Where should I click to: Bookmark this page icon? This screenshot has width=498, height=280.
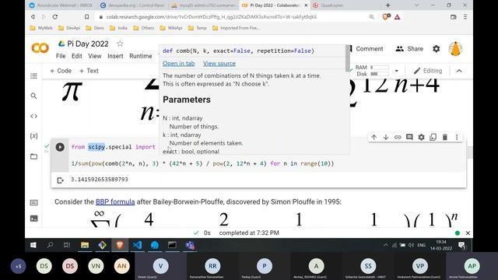(x=86, y=17)
